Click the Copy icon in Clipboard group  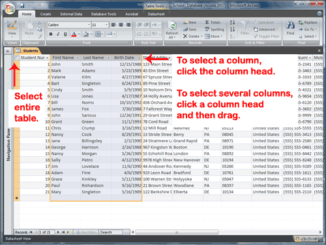(x=39, y=29)
